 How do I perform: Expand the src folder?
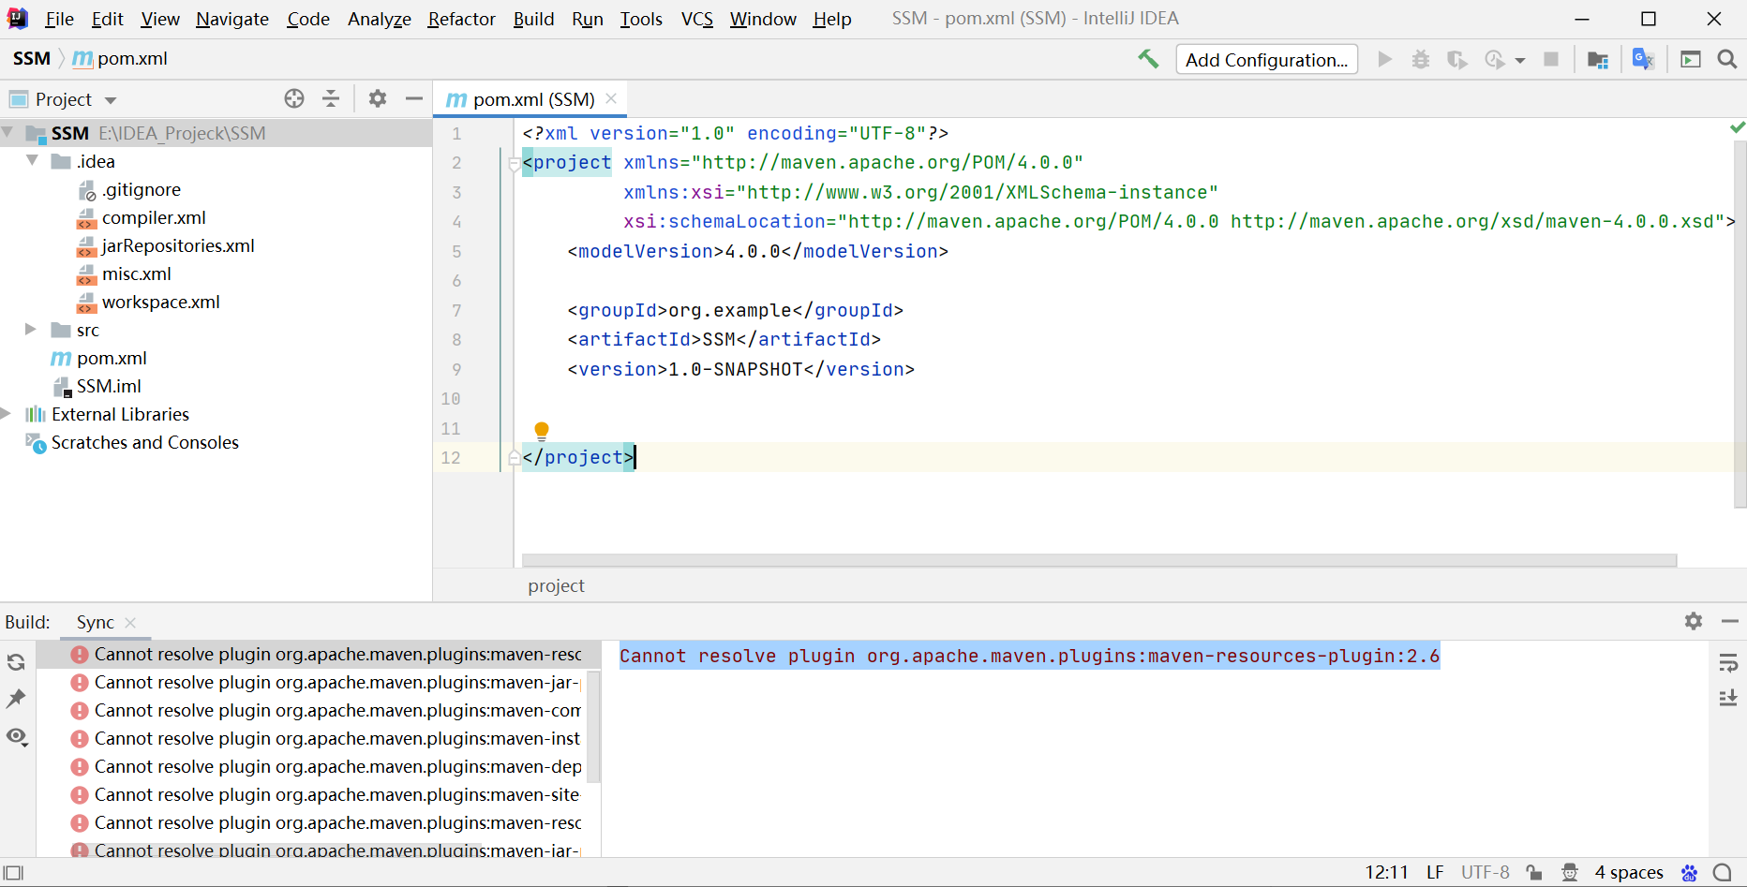31,330
